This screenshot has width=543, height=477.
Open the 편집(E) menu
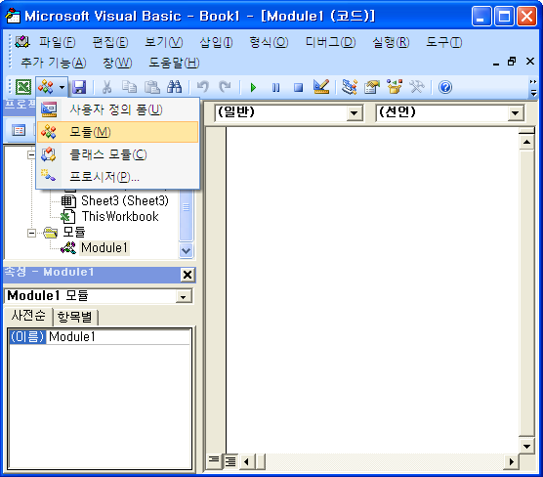point(110,42)
